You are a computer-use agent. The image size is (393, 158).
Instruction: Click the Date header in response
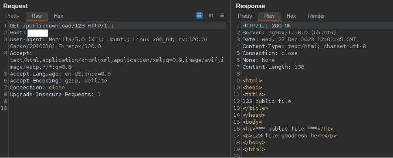click(x=299, y=39)
